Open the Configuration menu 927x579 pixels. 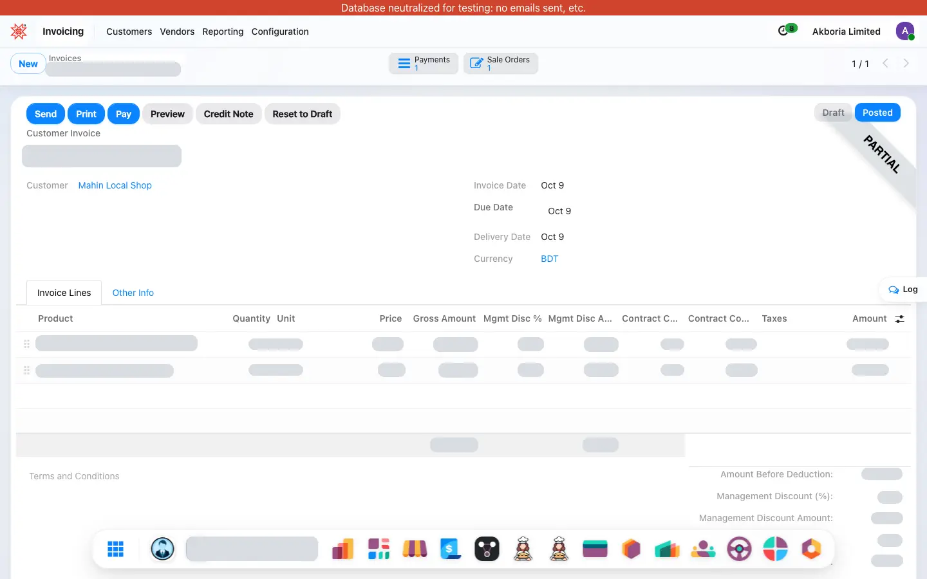tap(280, 32)
